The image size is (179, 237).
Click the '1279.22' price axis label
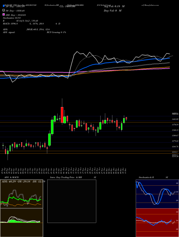[175, 141]
